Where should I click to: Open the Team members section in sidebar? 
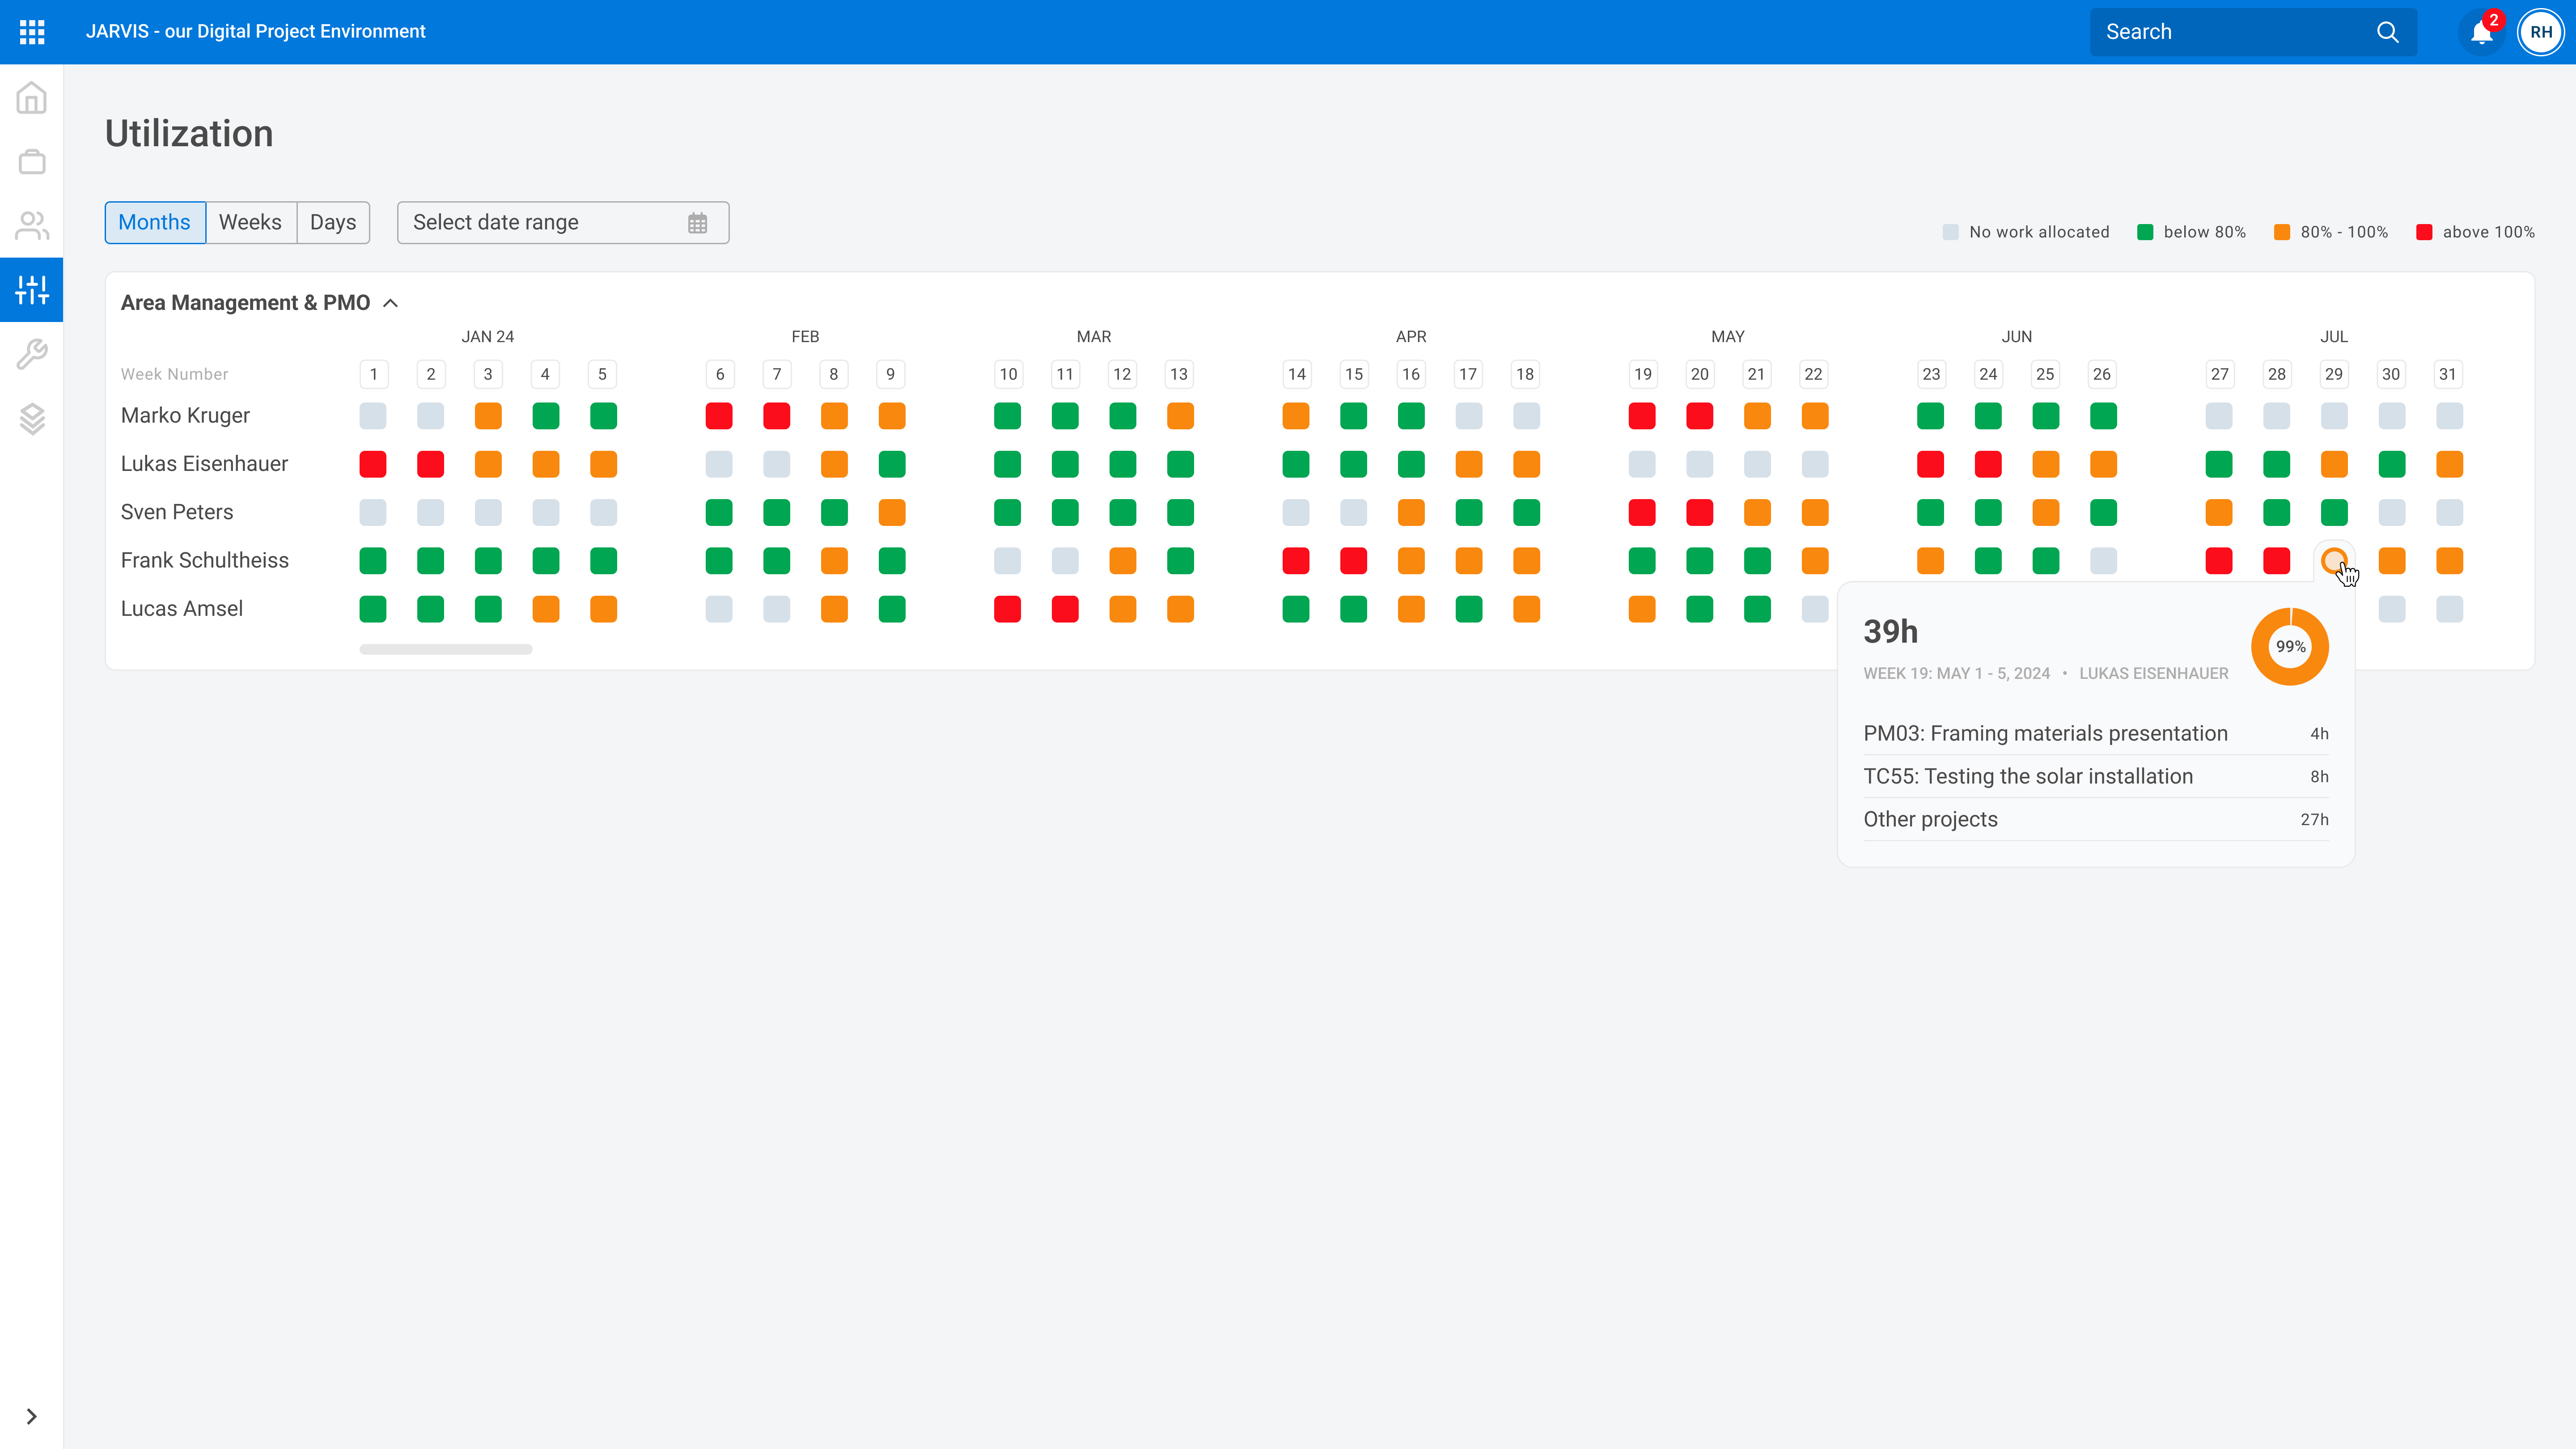(x=31, y=225)
